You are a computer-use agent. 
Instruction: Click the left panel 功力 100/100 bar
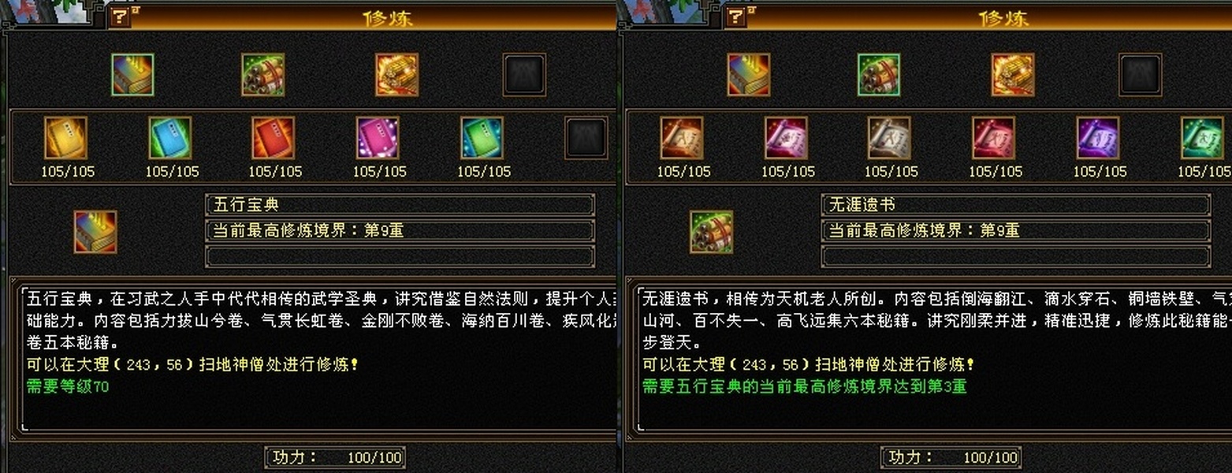335,456
